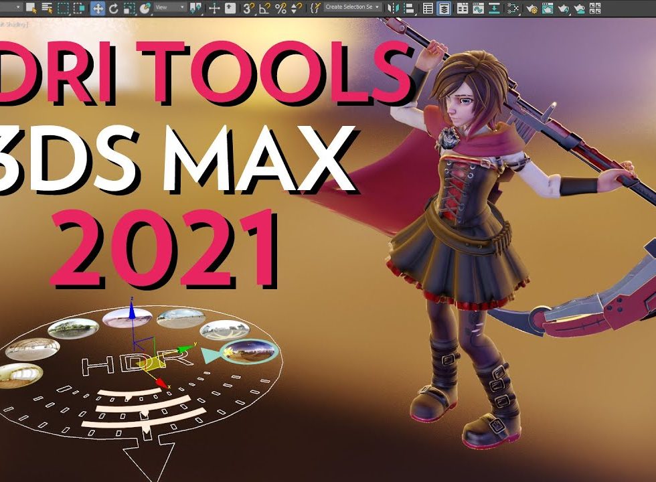Open the Rendered Frame Window

pyautogui.click(x=548, y=8)
